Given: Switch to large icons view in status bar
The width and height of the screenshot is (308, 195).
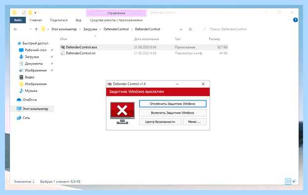Looking at the screenshot, I should point(295,181).
